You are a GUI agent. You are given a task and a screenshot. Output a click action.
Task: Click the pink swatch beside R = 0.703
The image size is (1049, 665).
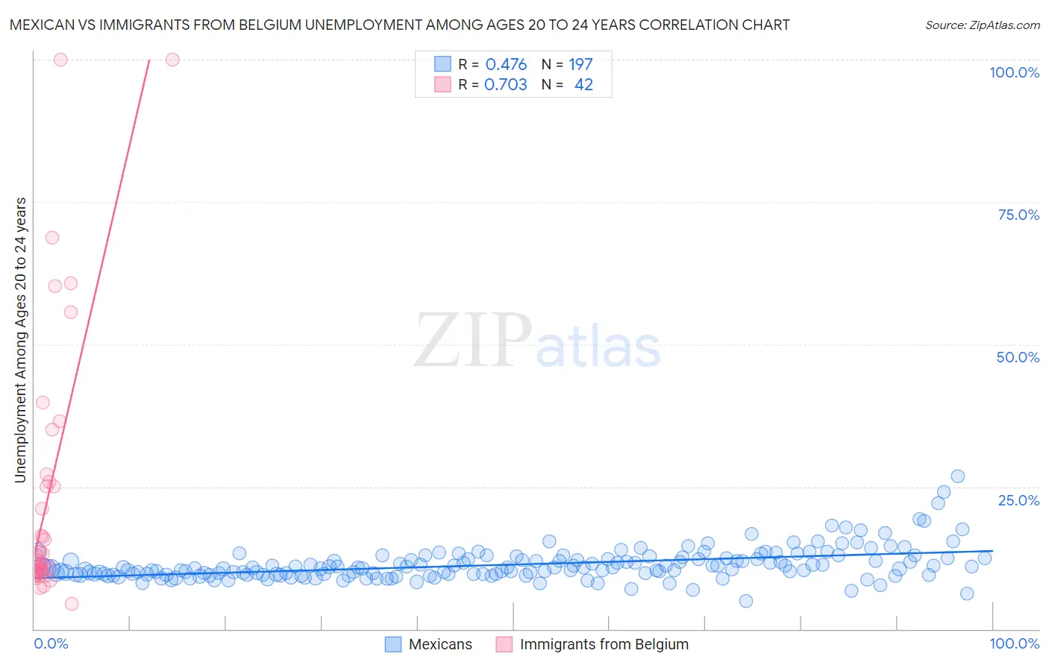[x=443, y=84]
